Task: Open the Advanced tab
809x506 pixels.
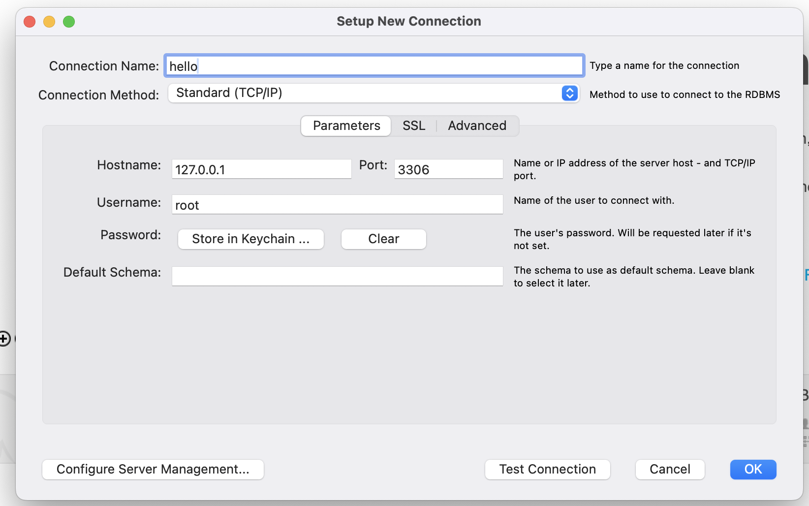Action: (477, 126)
